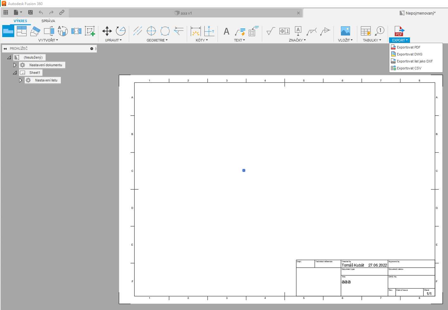This screenshot has height=310, width=448.
Task: Open the VYTVOŘIT dropdown menu
Action: click(x=48, y=40)
